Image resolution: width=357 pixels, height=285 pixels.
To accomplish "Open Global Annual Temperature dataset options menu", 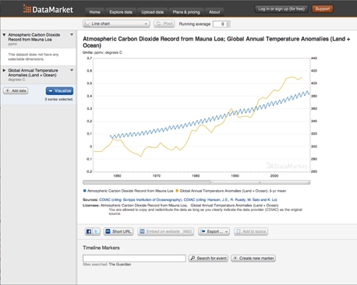I will tap(72, 70).
